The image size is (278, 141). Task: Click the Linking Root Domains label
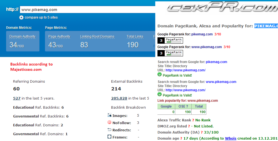click(x=97, y=36)
